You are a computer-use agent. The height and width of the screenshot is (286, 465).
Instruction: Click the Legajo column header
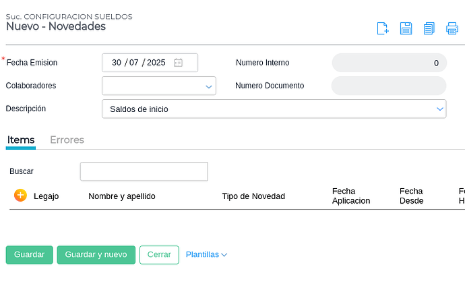pos(46,196)
